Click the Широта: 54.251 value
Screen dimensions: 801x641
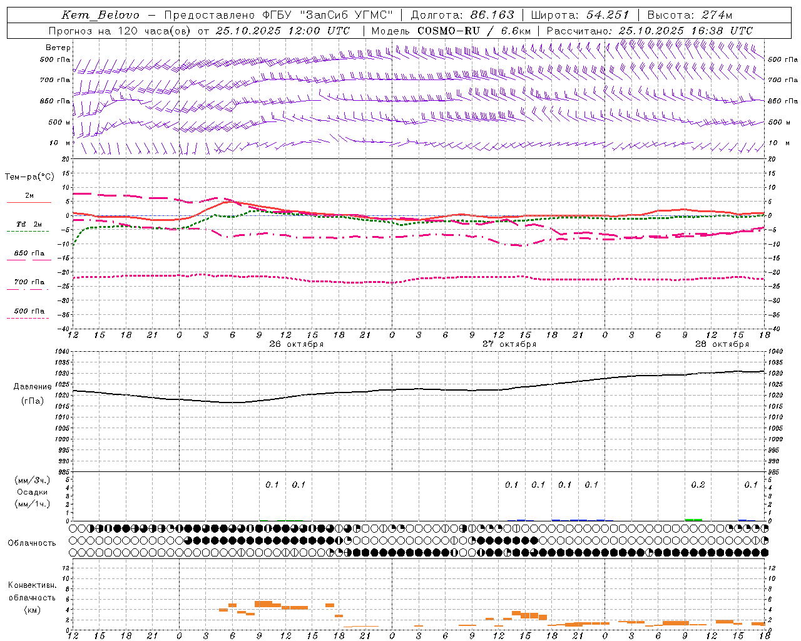[x=579, y=15]
